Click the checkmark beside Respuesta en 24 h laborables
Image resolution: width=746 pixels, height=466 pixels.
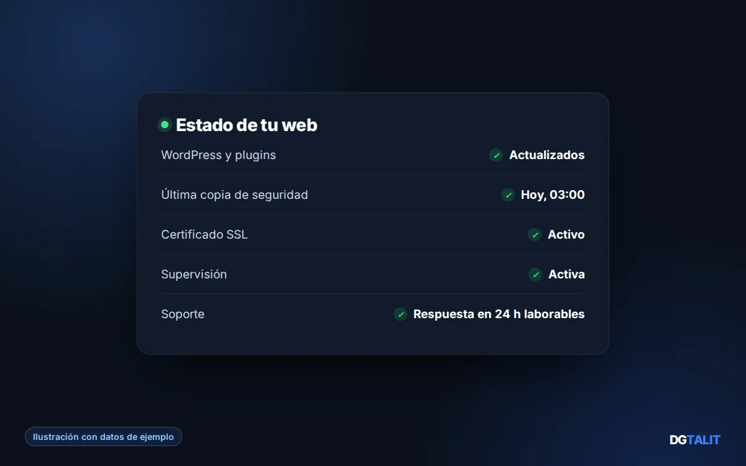(x=400, y=314)
